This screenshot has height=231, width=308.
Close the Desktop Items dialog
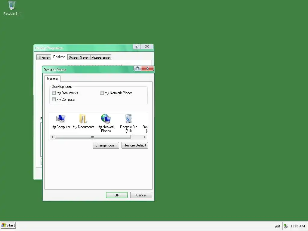click(x=147, y=68)
